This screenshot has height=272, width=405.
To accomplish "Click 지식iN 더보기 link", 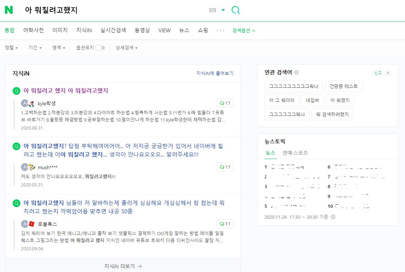I will (123, 266).
